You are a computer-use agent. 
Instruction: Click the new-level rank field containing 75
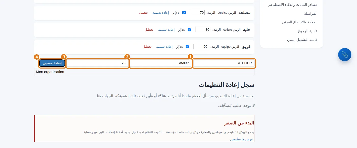[x=97, y=63]
